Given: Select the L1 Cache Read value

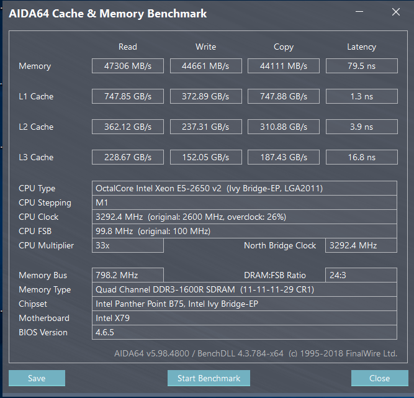Looking at the screenshot, I should coord(128,96).
